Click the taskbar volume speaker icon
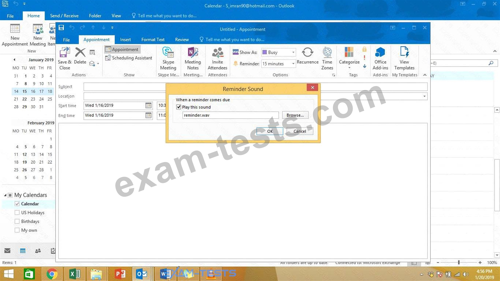The width and height of the screenshot is (500, 281). point(466,274)
